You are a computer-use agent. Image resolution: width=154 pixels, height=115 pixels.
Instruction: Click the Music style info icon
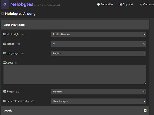(x=5, y=34)
